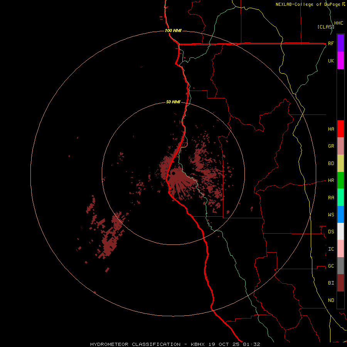
Task: Click the radar site black dot
Action: tap(173, 173)
